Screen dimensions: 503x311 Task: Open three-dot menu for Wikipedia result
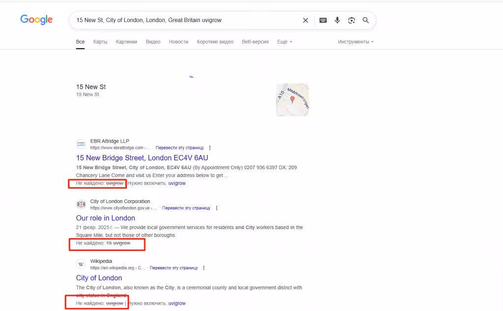click(x=204, y=268)
